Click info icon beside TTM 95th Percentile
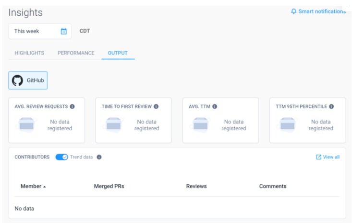 click(331, 106)
